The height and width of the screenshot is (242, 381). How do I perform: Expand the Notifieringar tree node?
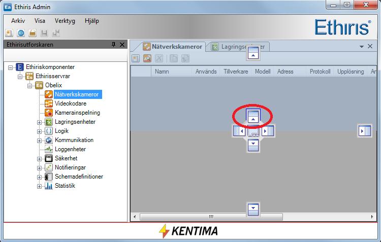click(x=39, y=168)
